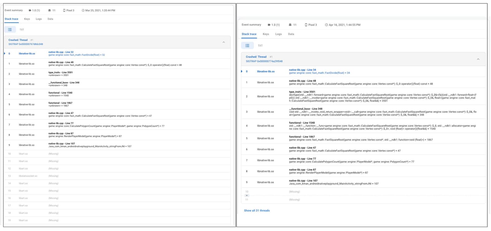The height and width of the screenshot is (231, 491).
Task: Open Keys tab in right panel
Action: click(x=266, y=34)
